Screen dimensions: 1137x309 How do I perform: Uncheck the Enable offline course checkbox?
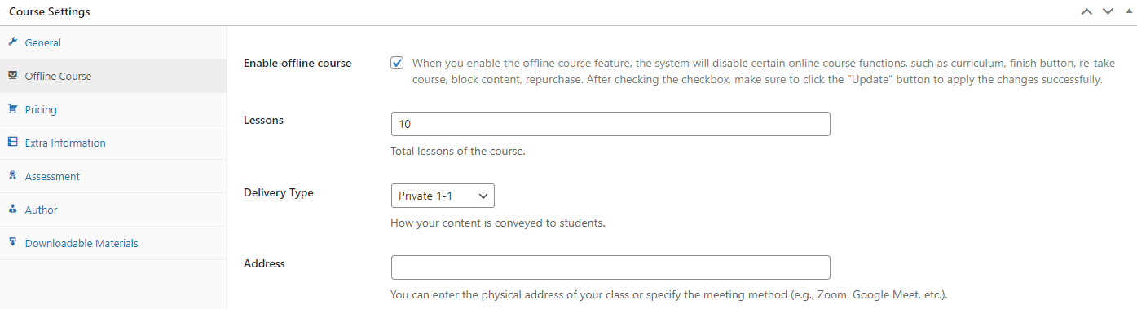point(397,63)
